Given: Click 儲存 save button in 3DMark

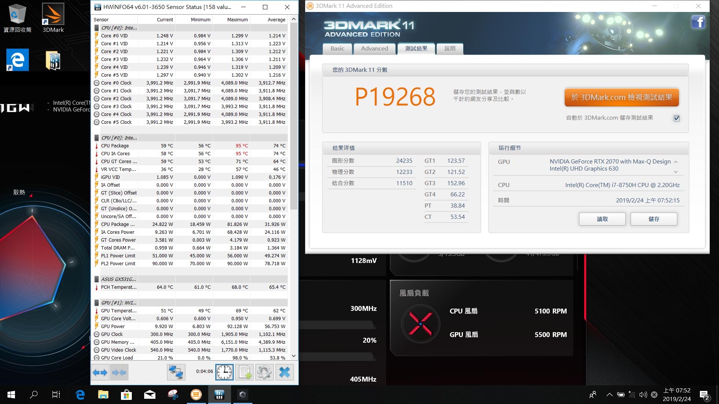Looking at the screenshot, I should [x=654, y=219].
